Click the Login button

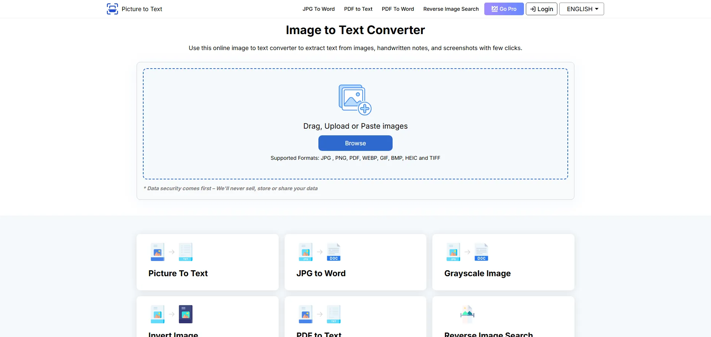point(541,9)
